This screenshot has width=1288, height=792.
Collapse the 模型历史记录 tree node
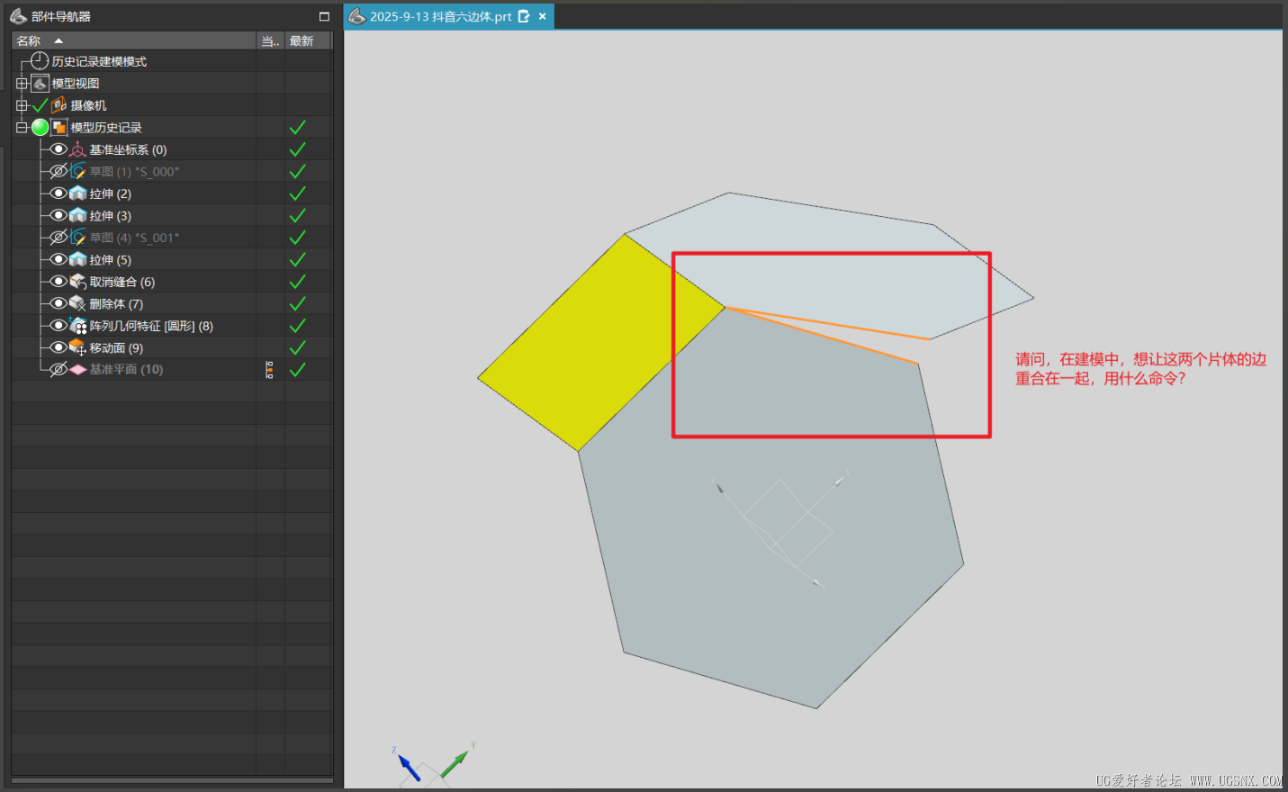click(x=22, y=128)
